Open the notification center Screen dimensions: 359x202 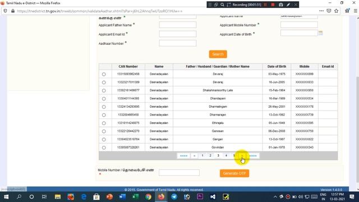click(352, 197)
